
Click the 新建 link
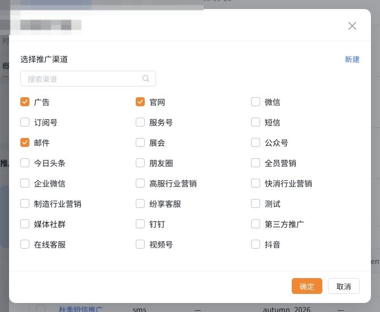pyautogui.click(x=352, y=59)
